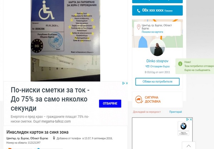
Task: Click the scroll-to-top arrow button
Action: pos(189,145)
